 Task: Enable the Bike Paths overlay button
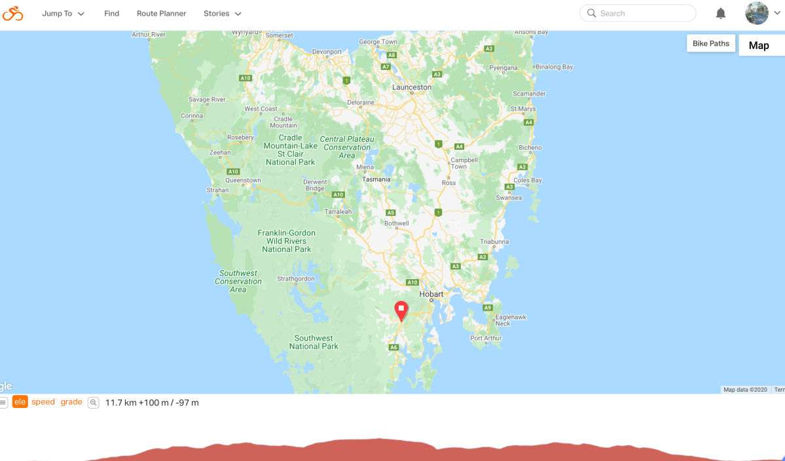(711, 44)
